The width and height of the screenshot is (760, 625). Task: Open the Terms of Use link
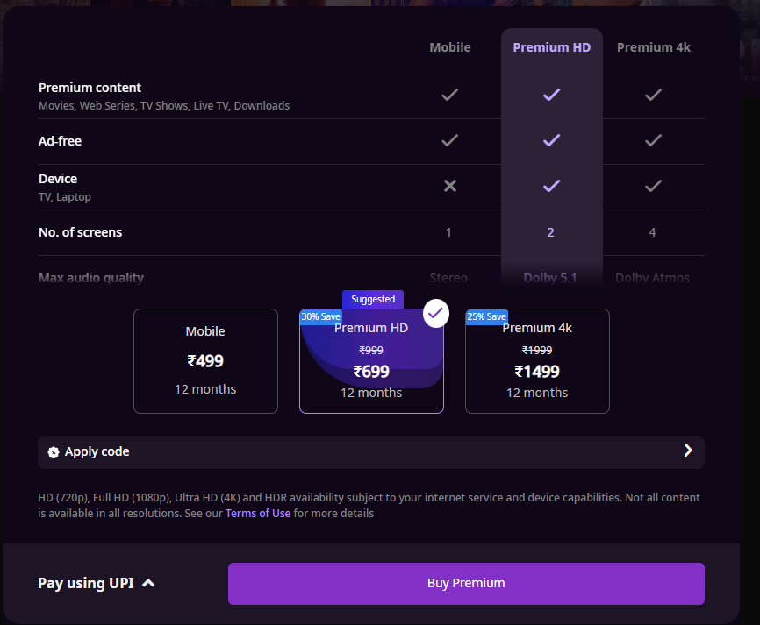point(258,514)
